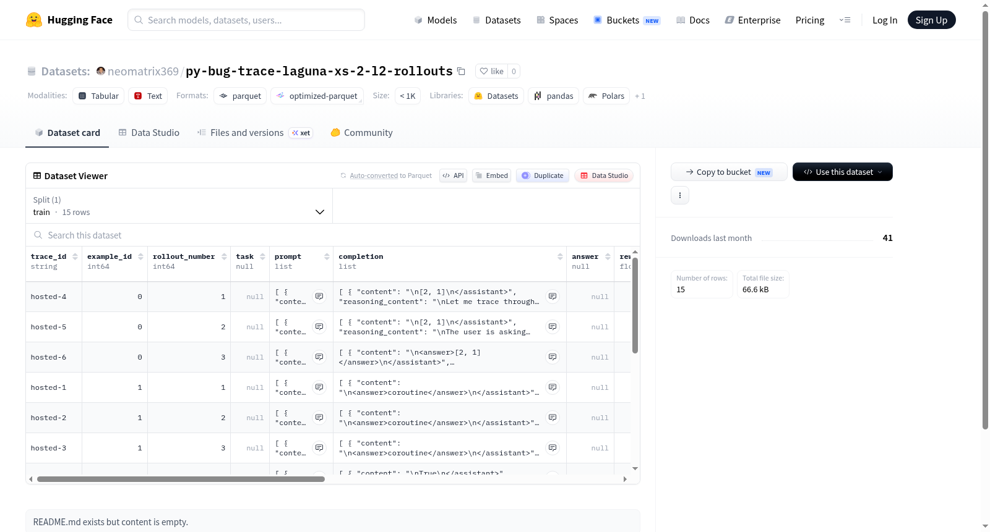This screenshot has height=532, width=990.
Task: Focus the Search models, datasets, users field
Action: pos(246,20)
